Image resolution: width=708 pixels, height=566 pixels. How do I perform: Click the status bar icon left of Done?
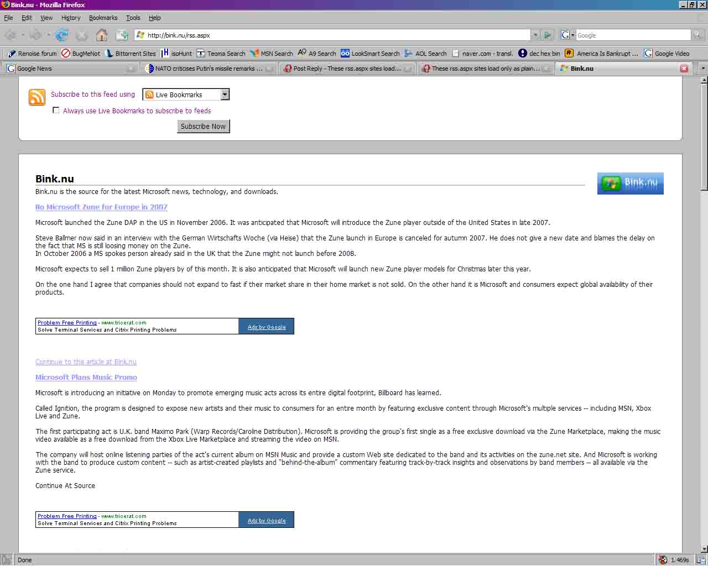coord(6,560)
